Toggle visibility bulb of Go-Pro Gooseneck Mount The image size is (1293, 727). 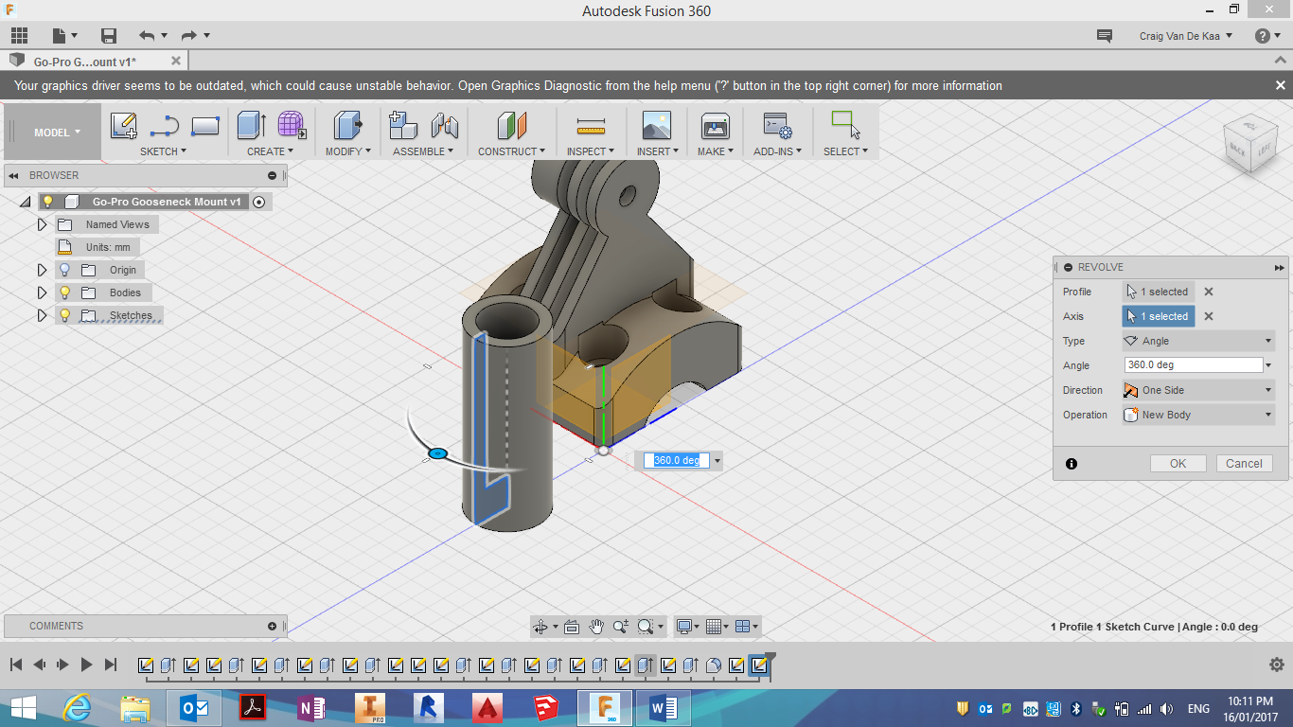tap(47, 202)
